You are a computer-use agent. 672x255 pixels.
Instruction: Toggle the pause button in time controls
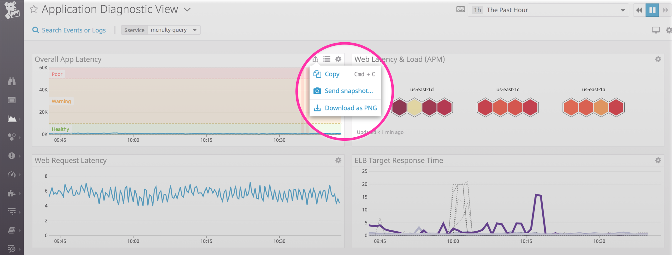[652, 10]
